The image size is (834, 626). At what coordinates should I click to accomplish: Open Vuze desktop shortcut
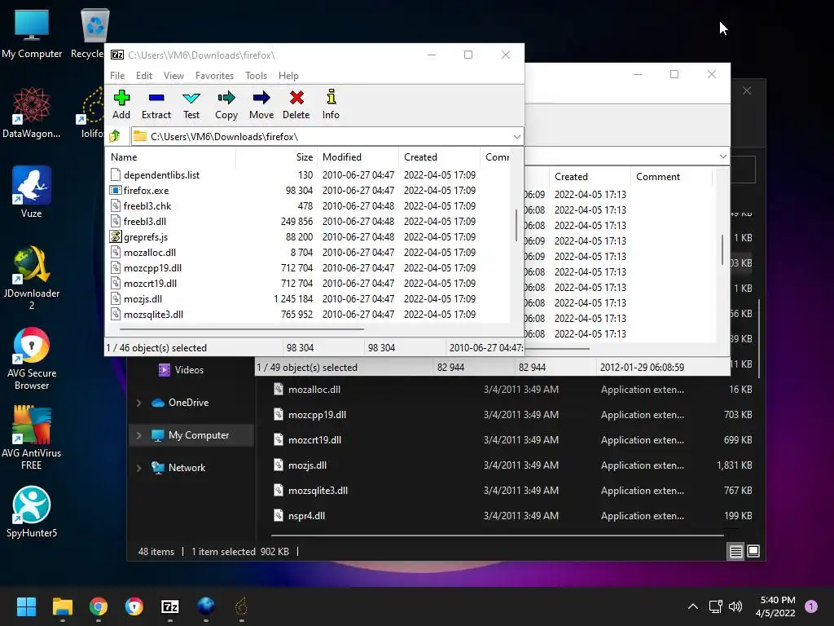32,192
